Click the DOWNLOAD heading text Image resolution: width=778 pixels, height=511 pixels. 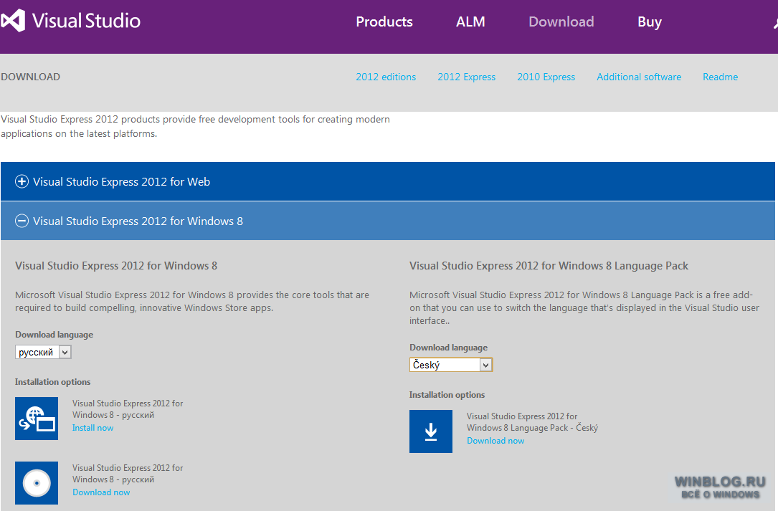[x=31, y=77]
